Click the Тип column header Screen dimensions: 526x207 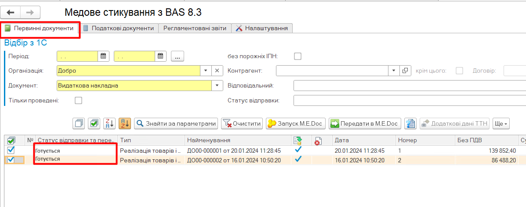pos(151,140)
